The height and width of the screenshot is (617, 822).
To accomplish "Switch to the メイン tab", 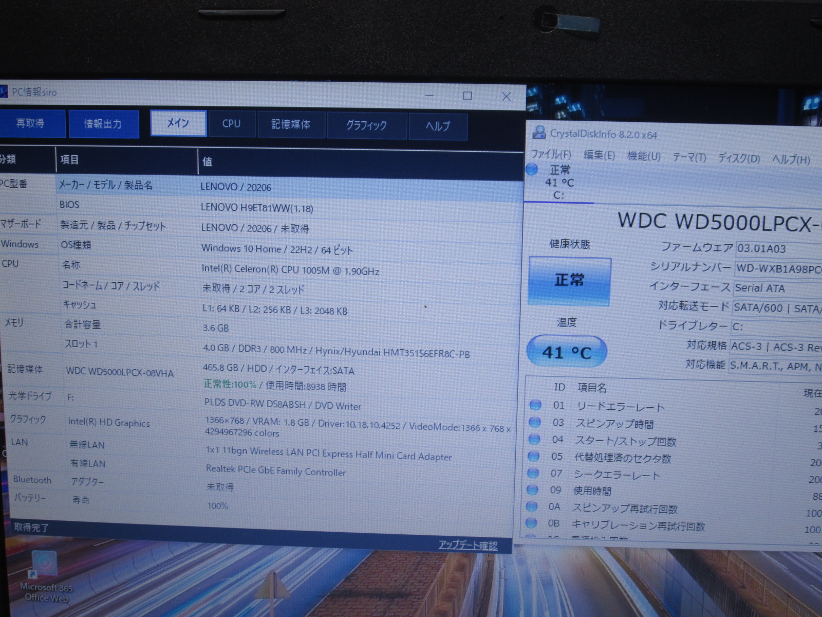I will (178, 123).
